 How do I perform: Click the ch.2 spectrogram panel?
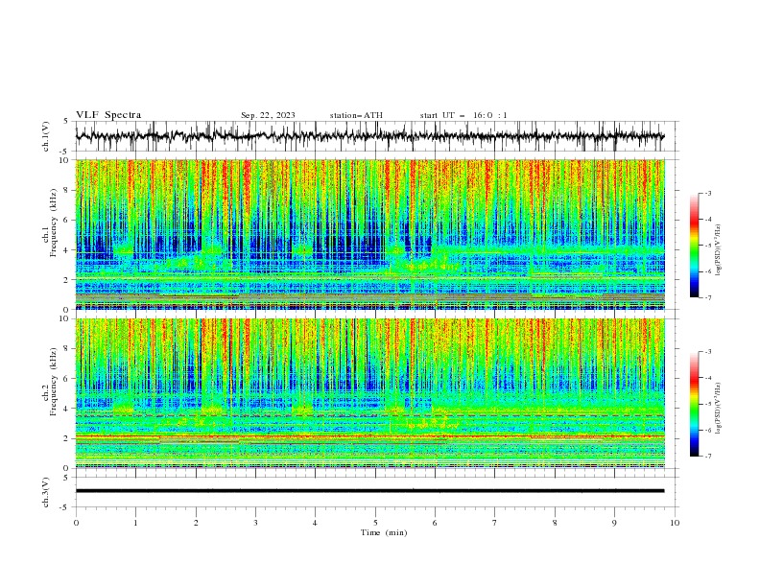pos(369,393)
